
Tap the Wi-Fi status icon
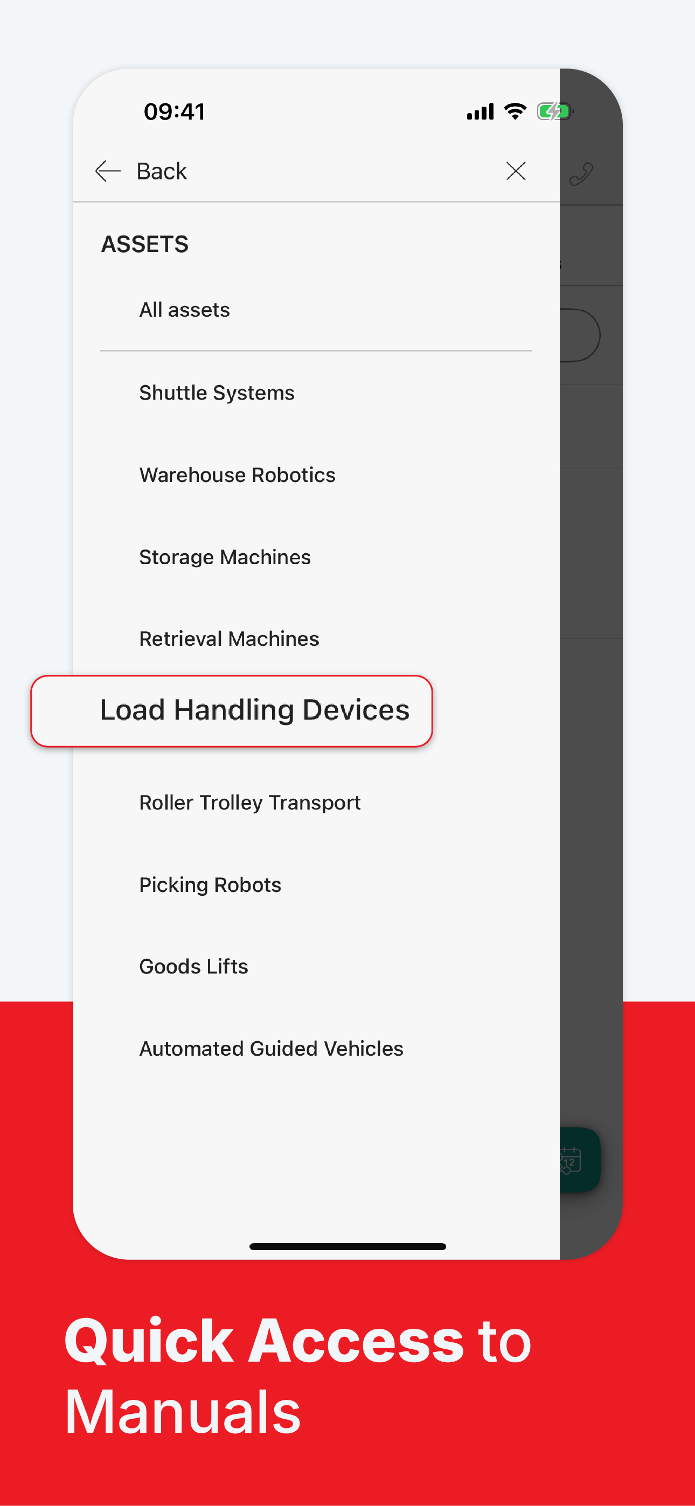(x=515, y=111)
